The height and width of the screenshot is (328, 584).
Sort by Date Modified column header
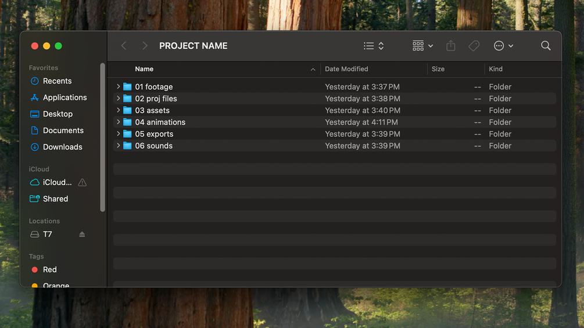tap(346, 69)
